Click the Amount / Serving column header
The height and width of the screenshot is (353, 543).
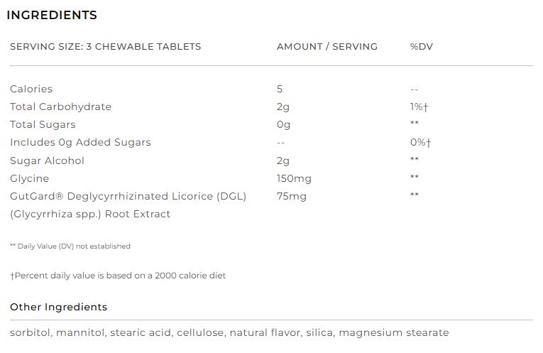(327, 46)
